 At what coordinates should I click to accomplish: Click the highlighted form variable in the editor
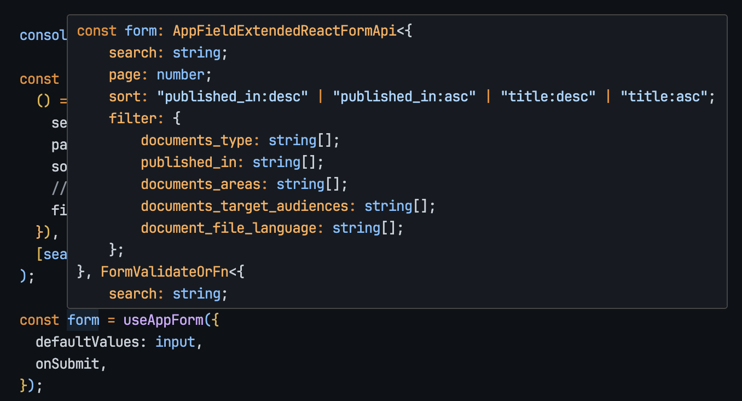coord(83,320)
